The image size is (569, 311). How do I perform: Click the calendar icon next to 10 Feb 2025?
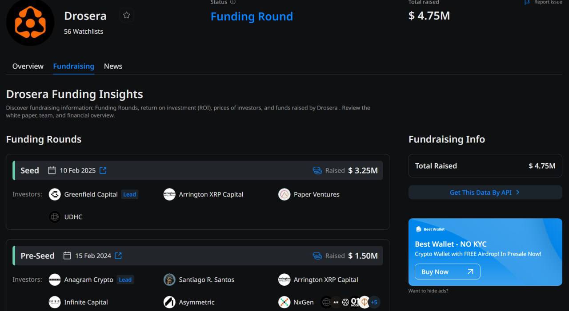coord(52,170)
